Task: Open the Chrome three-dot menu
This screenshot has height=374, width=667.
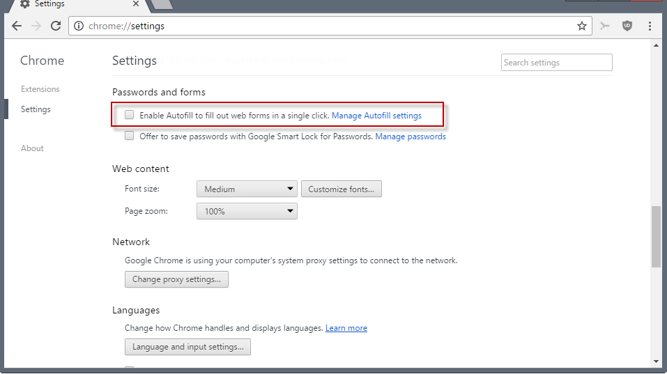Action: (650, 26)
